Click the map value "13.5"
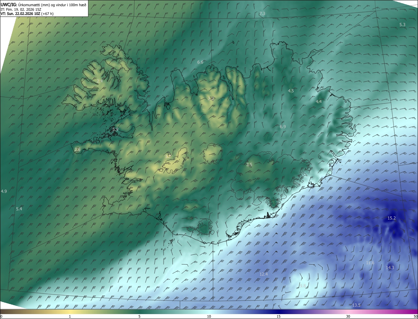 tap(357, 305)
